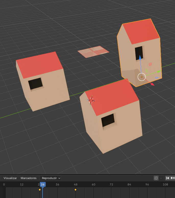
Task: Click the blue plane-constraint gizmo square
Action: pyautogui.click(x=157, y=78)
